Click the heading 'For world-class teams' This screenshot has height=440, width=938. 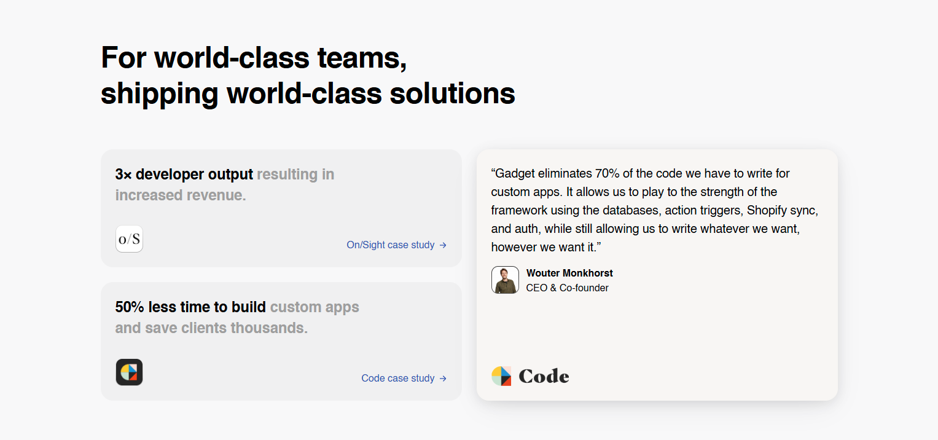coord(255,57)
